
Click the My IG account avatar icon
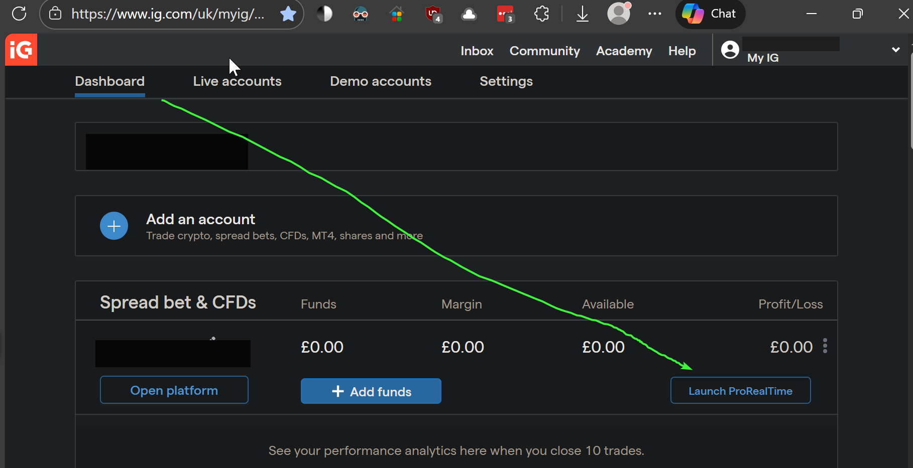click(x=730, y=50)
